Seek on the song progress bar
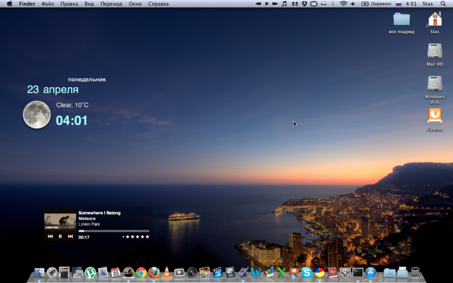The image size is (453, 283). pyautogui.click(x=114, y=231)
